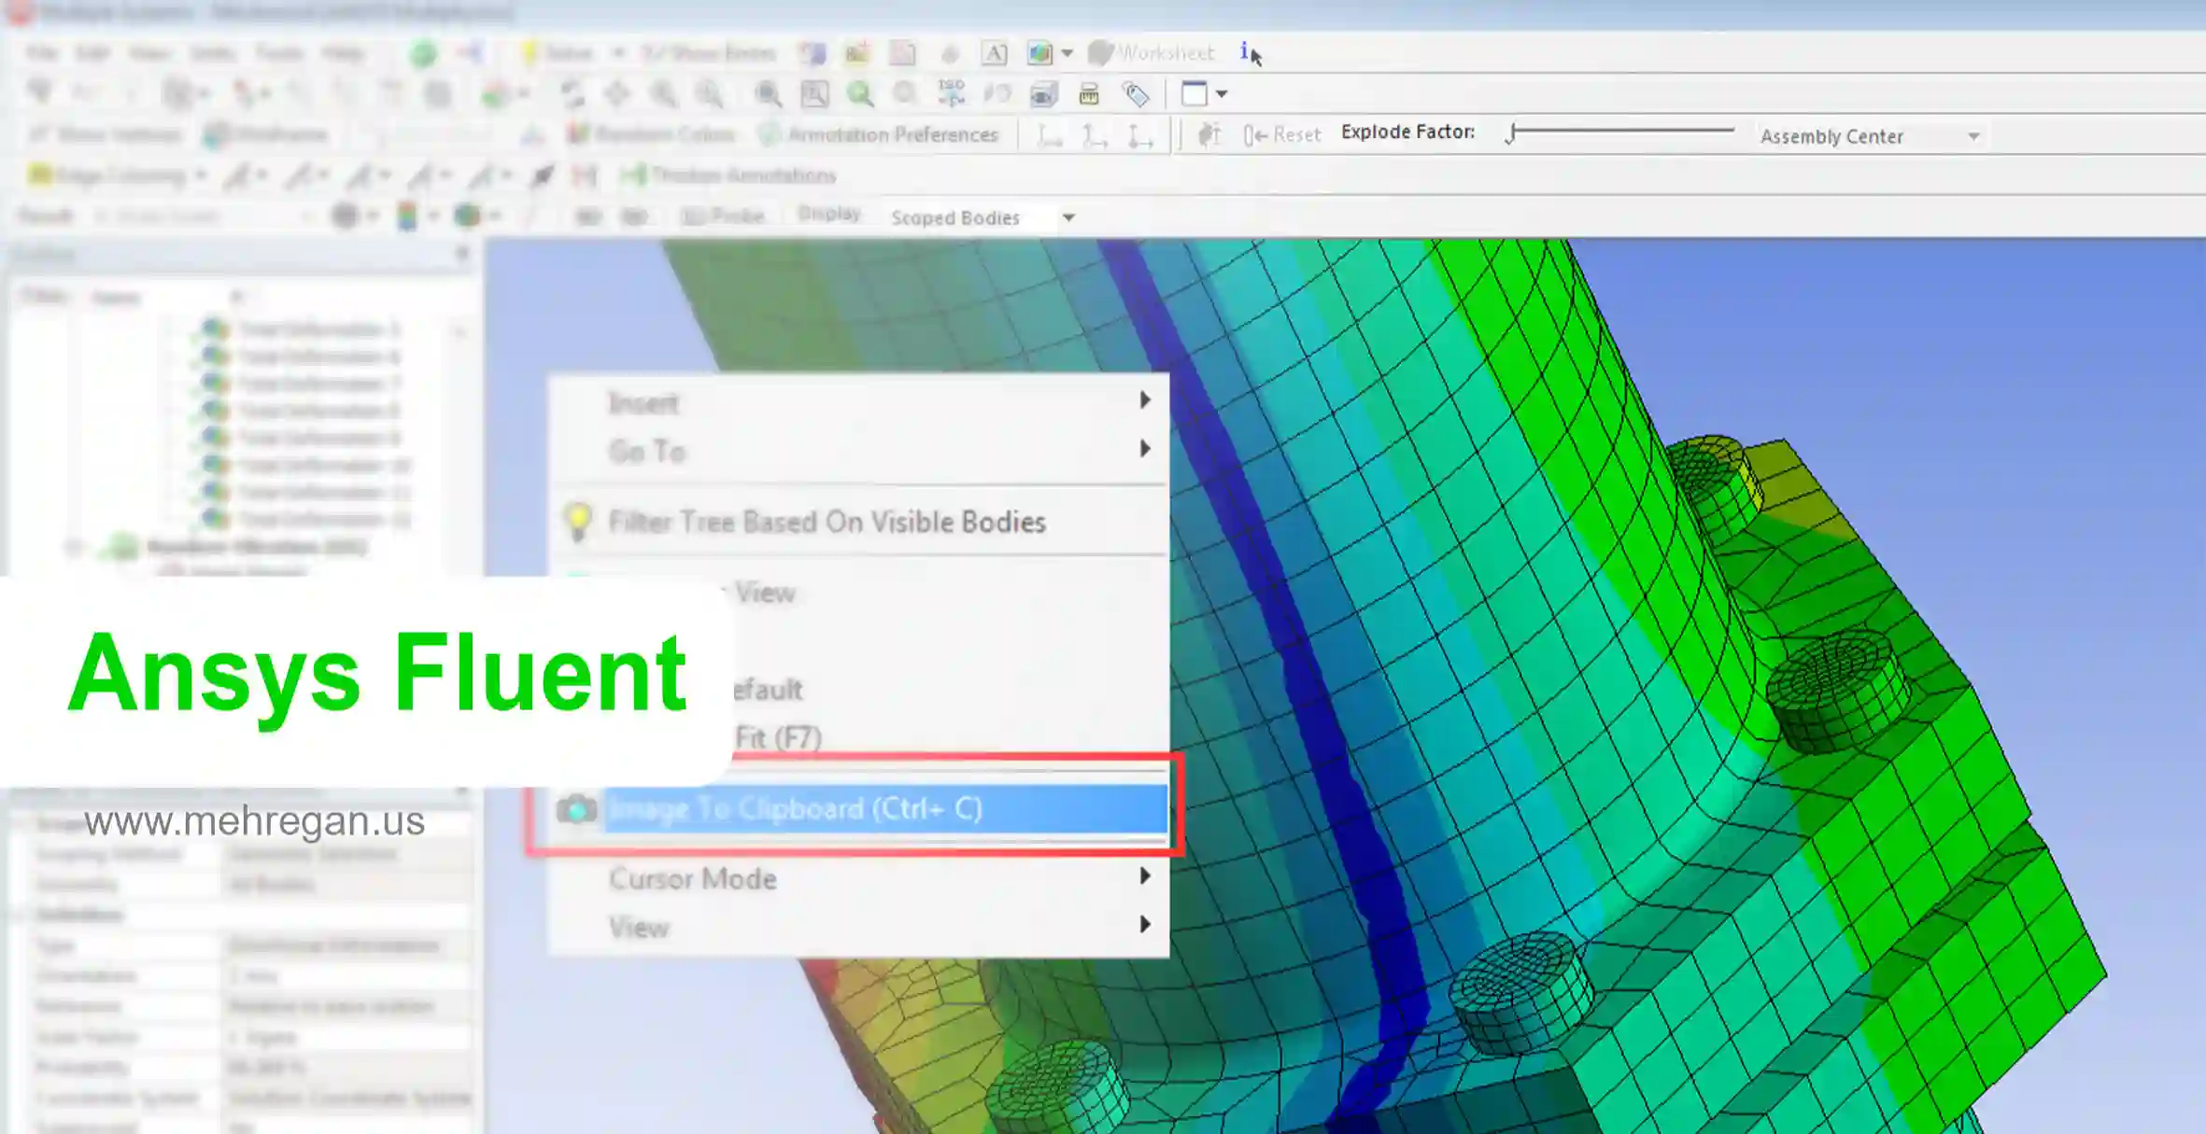Expand the Random Vibration branch in the outline

tap(75, 547)
